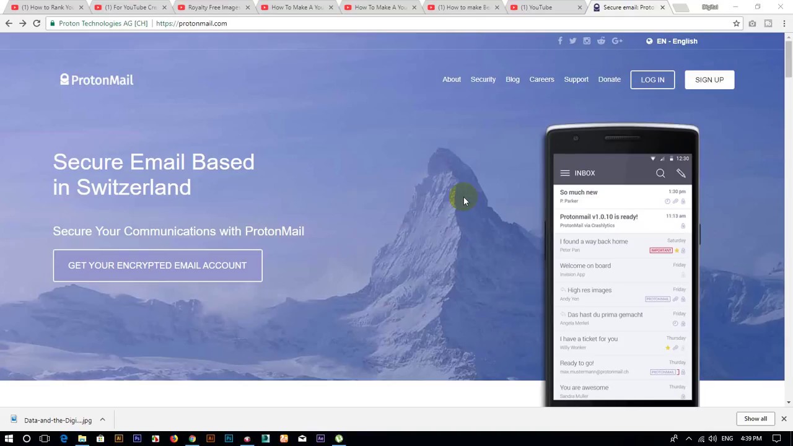Launch Microsoft Edge from taskbar
Image resolution: width=793 pixels, height=446 pixels.
coord(64,439)
